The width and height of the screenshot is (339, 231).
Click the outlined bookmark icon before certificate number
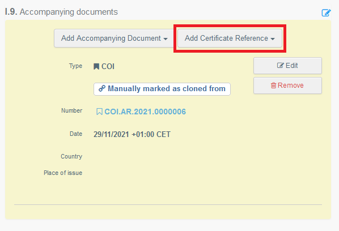[x=99, y=112]
